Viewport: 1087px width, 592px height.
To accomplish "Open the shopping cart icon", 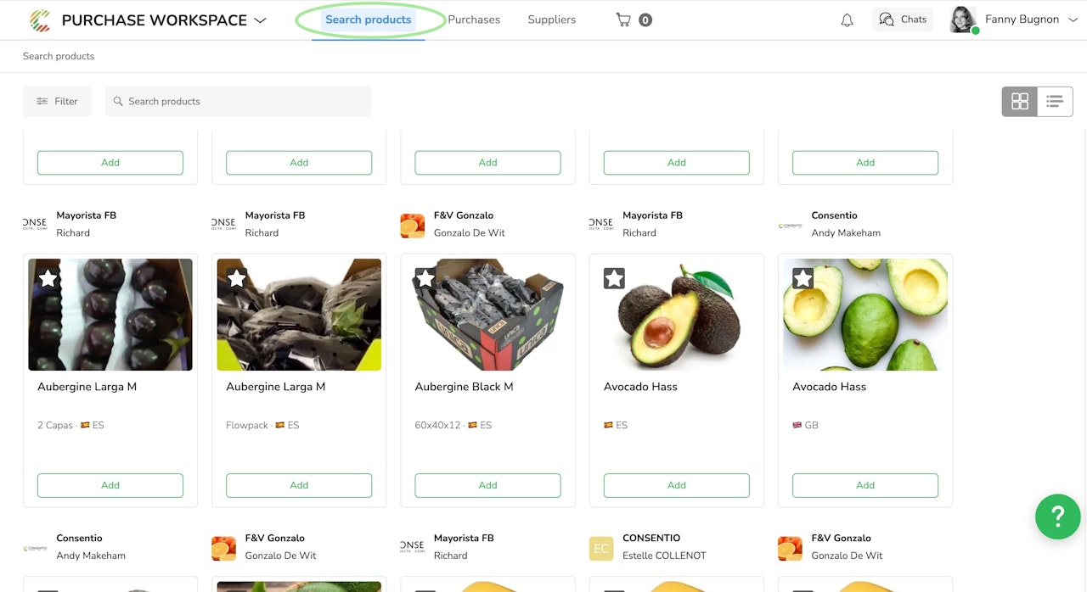I will (624, 20).
